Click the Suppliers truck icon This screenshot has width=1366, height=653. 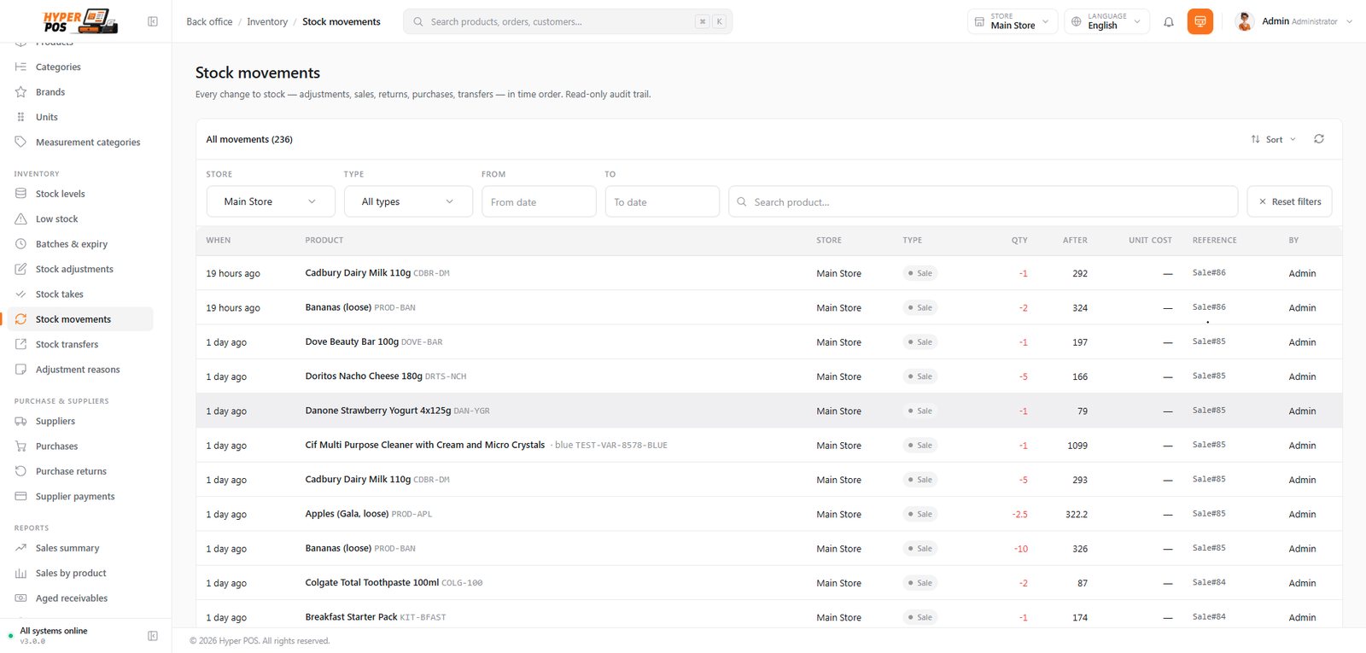(20, 422)
